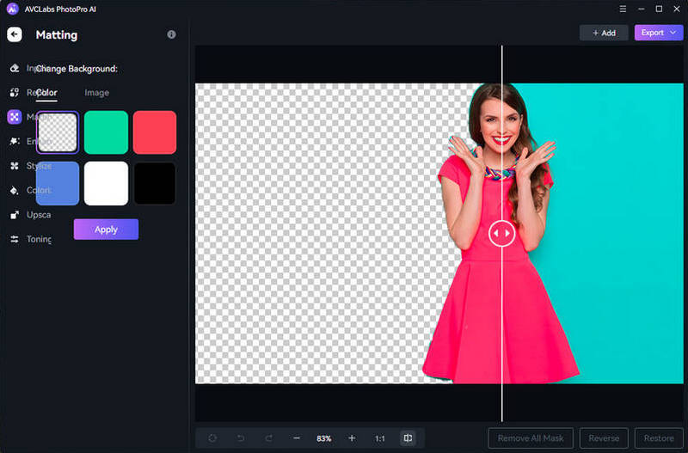
Task: Undo the last action
Action: click(241, 438)
